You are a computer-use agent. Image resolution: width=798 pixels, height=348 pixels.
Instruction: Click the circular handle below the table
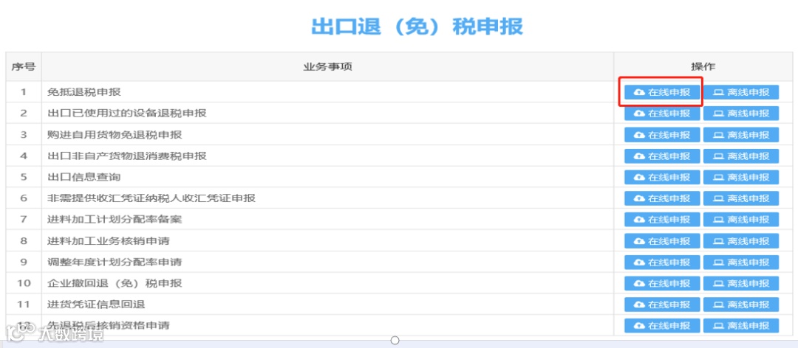[395, 340]
